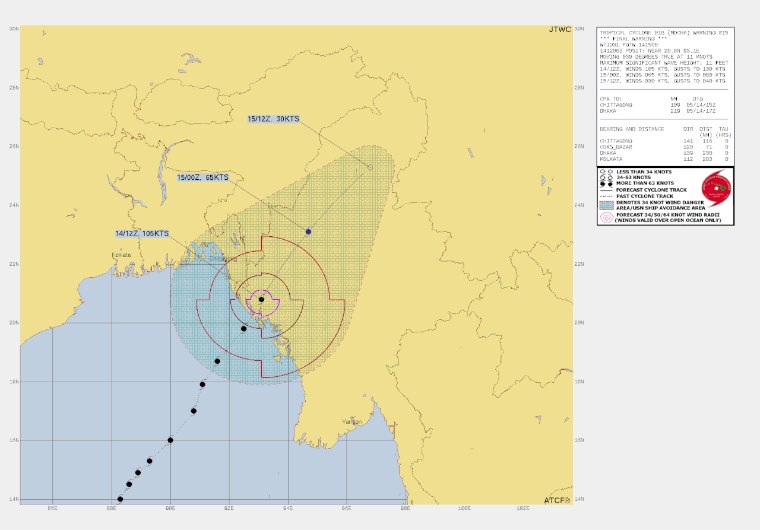Click the more than 63 knots legend symbol
The width and height of the screenshot is (760, 530).
click(605, 183)
